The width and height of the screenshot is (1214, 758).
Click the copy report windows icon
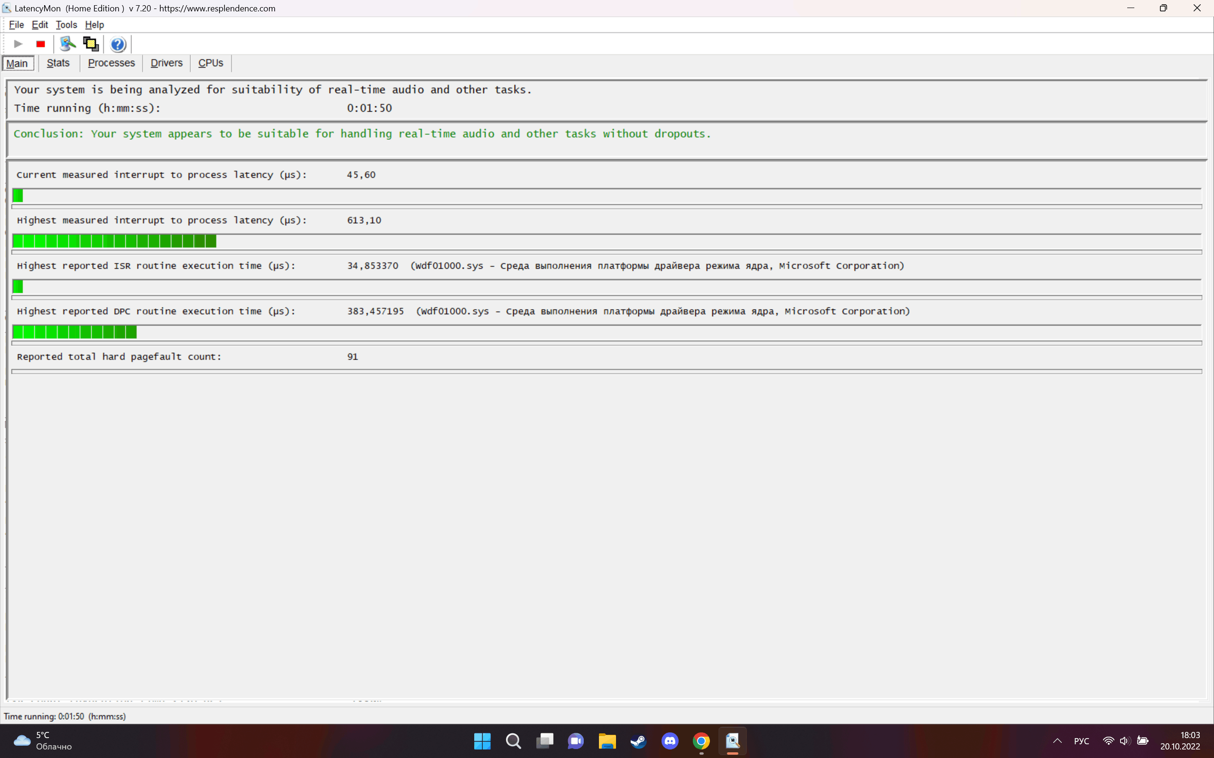tap(91, 44)
